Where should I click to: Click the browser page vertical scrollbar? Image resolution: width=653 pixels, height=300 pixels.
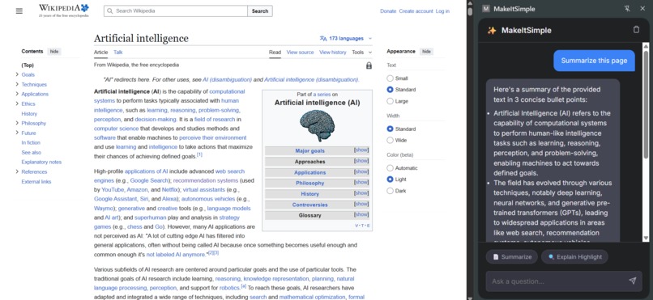click(x=470, y=11)
